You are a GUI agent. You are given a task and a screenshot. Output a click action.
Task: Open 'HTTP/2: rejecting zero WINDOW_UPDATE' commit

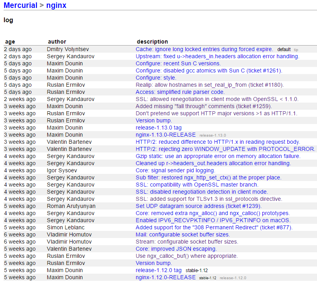(x=225, y=149)
